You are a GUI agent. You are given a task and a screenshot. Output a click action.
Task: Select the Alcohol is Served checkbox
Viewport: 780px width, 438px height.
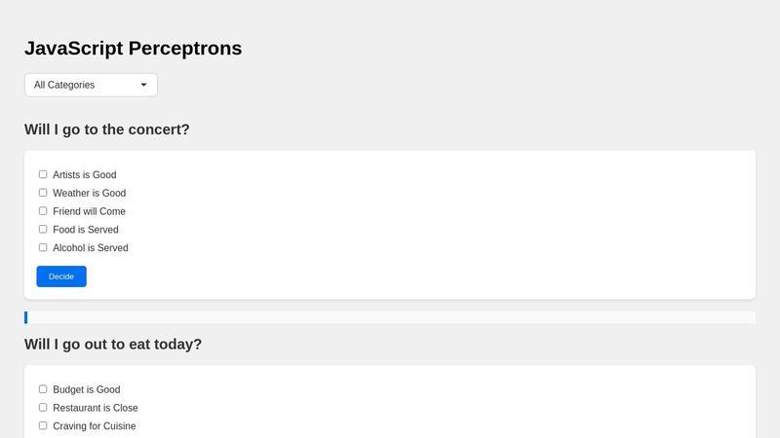coord(43,247)
